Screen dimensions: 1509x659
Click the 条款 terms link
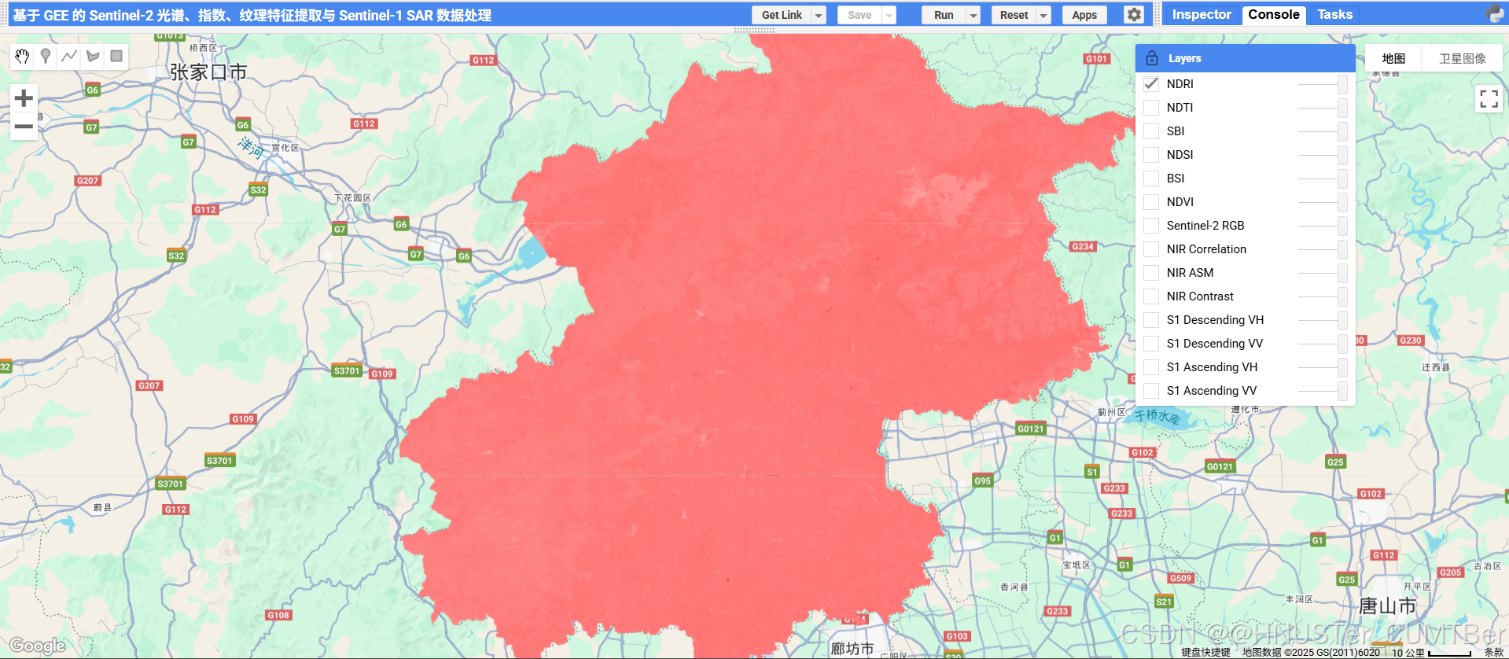point(1493,652)
